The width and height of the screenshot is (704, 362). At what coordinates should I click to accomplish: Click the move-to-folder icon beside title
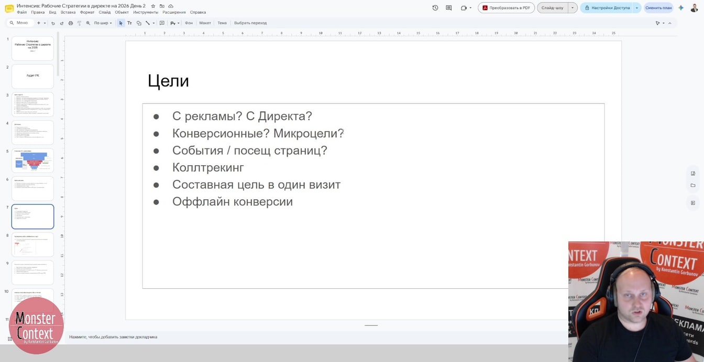tap(162, 6)
